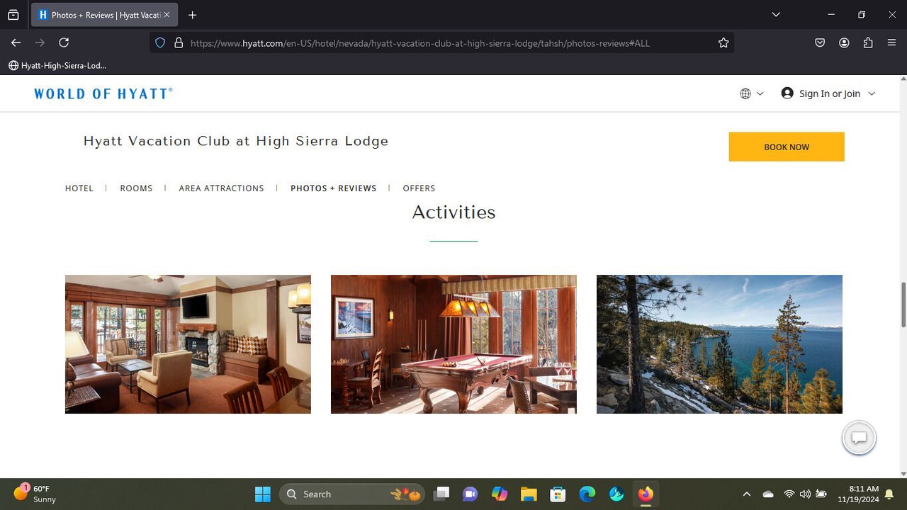View site security padlock information

[179, 43]
